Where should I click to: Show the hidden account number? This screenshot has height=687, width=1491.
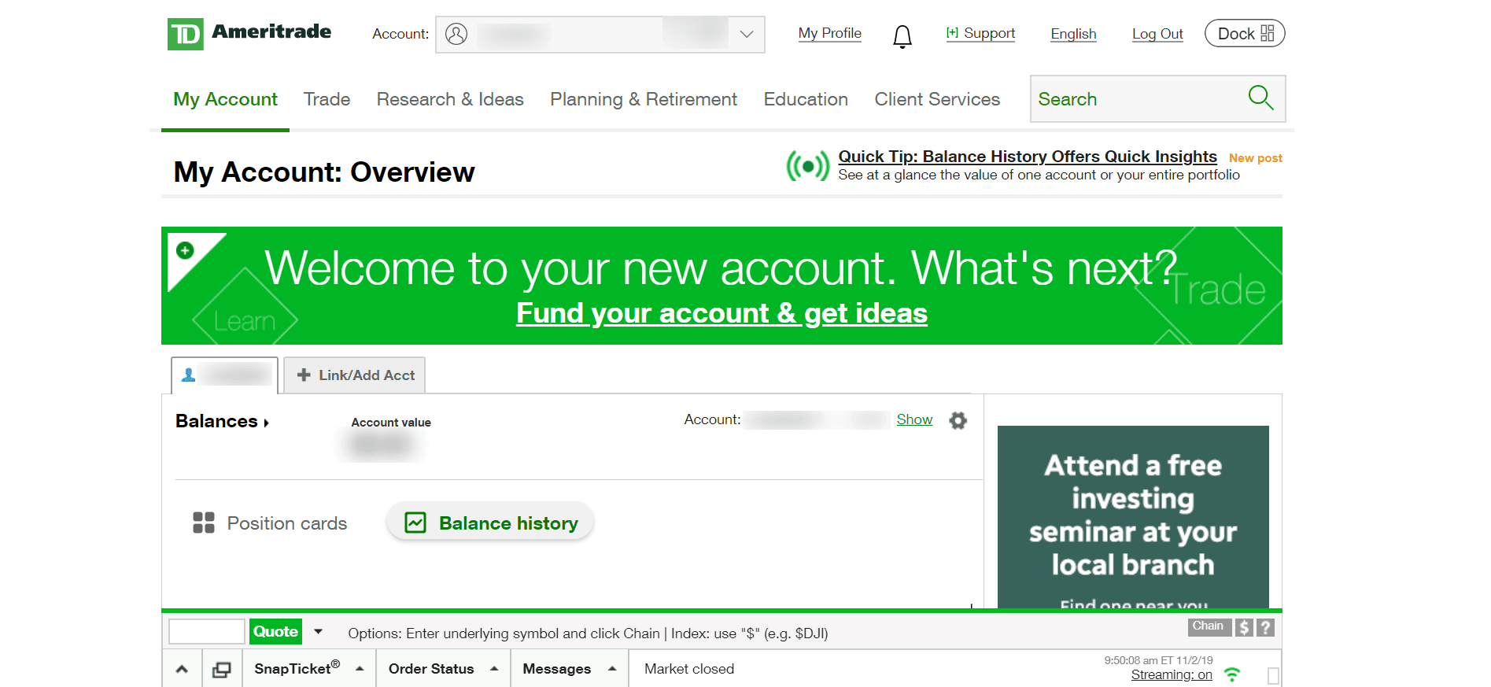(914, 419)
